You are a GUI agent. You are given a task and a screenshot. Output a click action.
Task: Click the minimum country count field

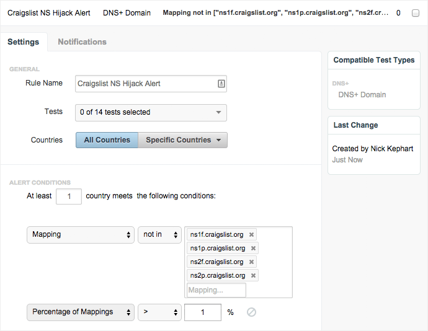[69, 196]
